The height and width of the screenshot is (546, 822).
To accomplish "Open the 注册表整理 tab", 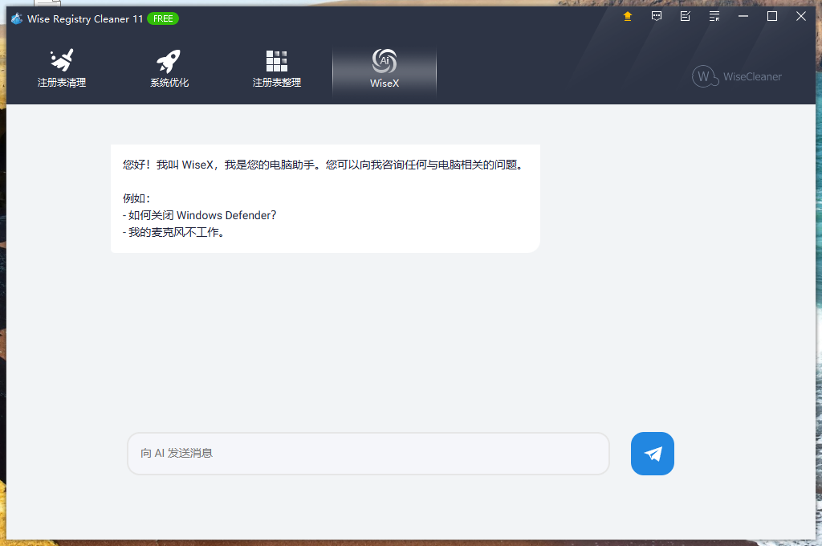I will [x=276, y=68].
